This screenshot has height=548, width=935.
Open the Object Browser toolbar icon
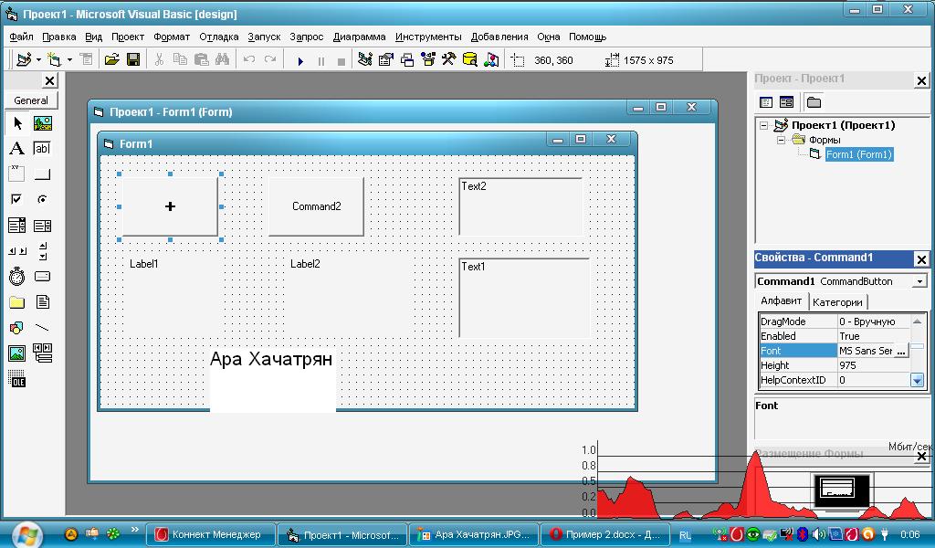click(x=428, y=59)
